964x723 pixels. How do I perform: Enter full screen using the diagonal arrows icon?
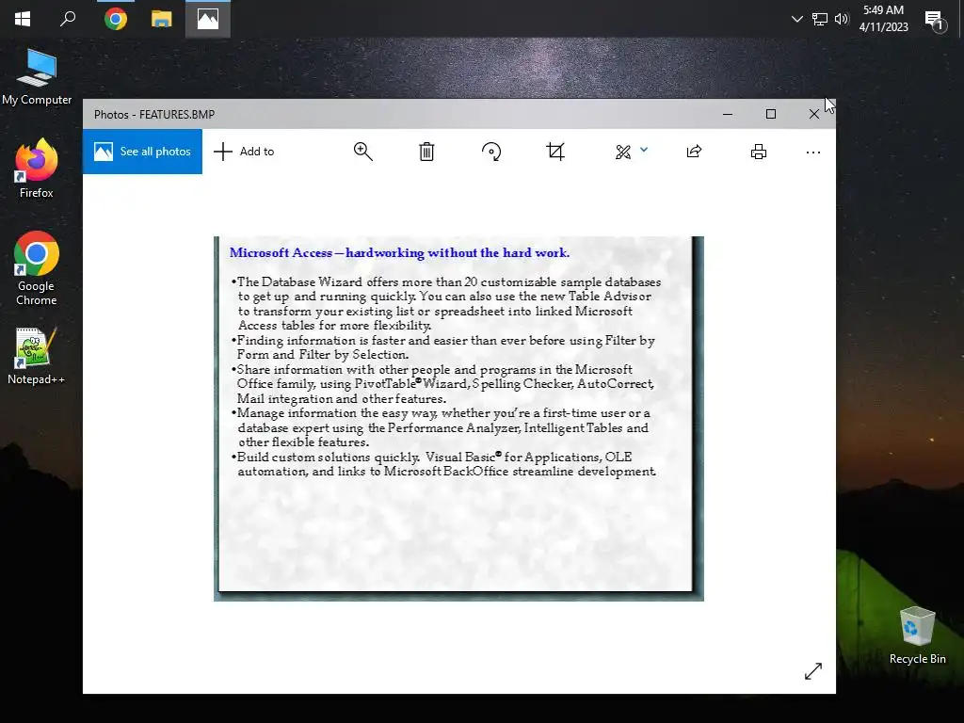pos(812,670)
